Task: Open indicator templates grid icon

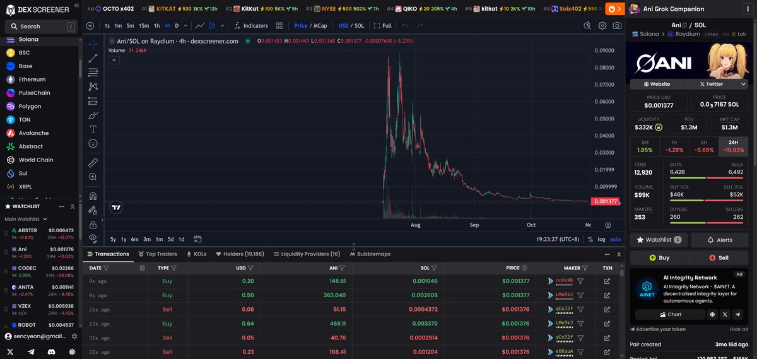Action: (x=279, y=26)
